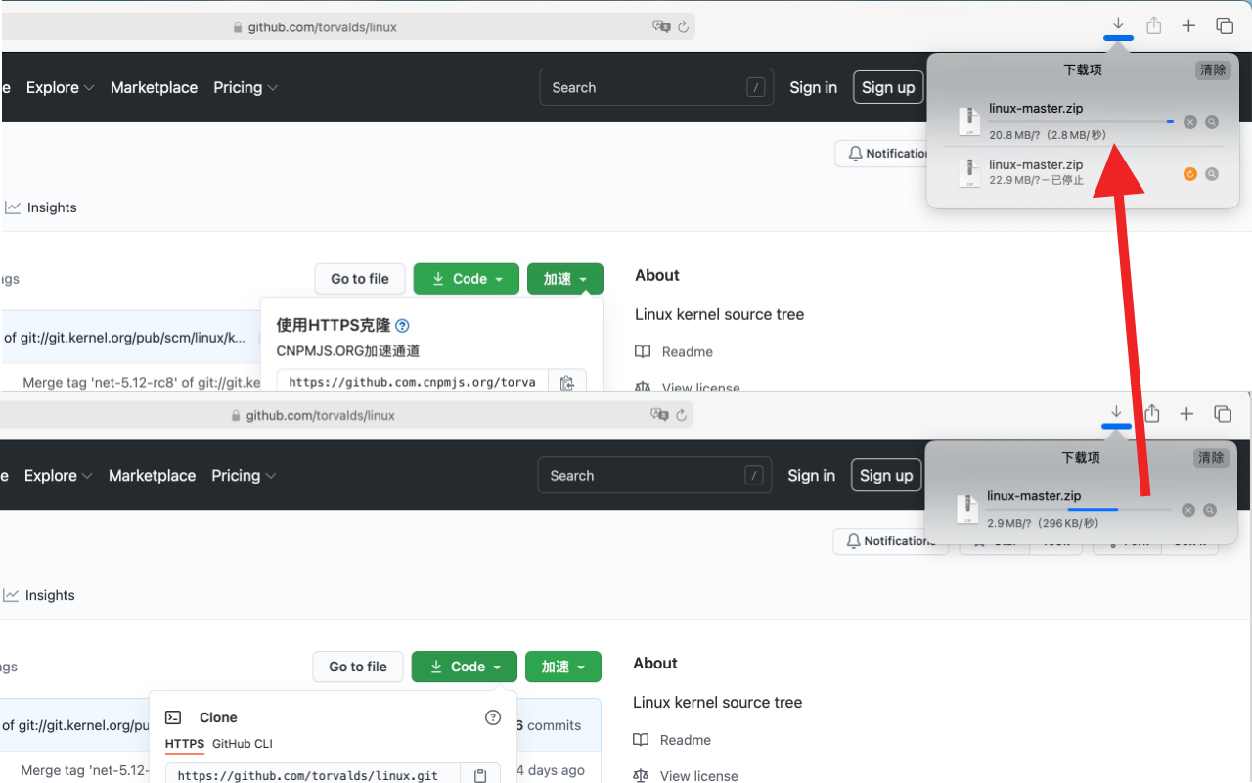
Task: Add a new tab in the lower window
Action: point(1186,414)
